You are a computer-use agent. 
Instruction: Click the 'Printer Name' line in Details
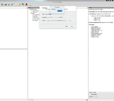[x=101, y=12]
